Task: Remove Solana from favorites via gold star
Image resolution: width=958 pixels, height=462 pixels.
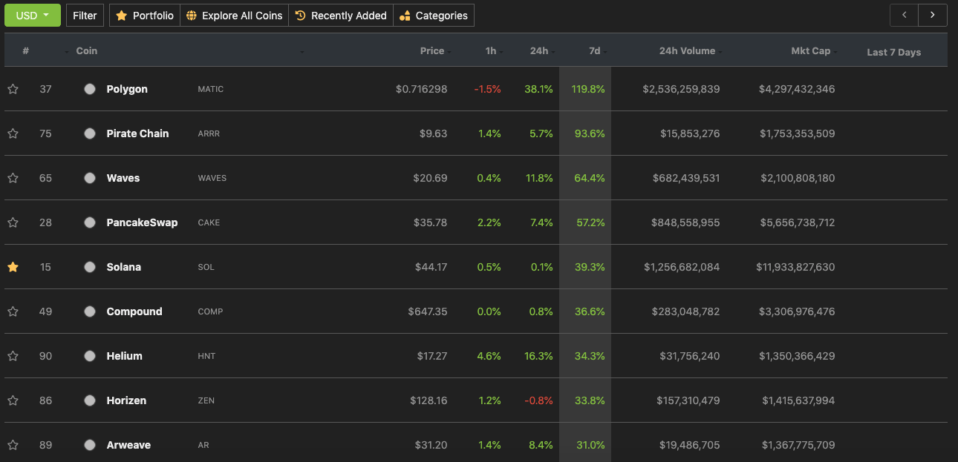Action: (x=13, y=267)
